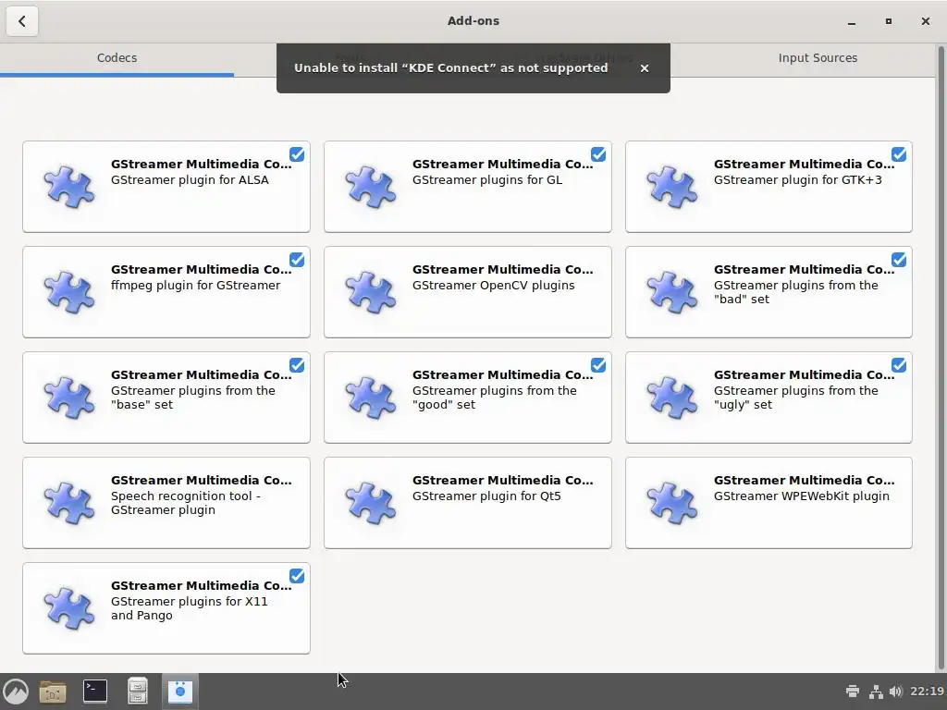
Task: Launch the terminal from the taskbar
Action: pyautogui.click(x=95, y=692)
